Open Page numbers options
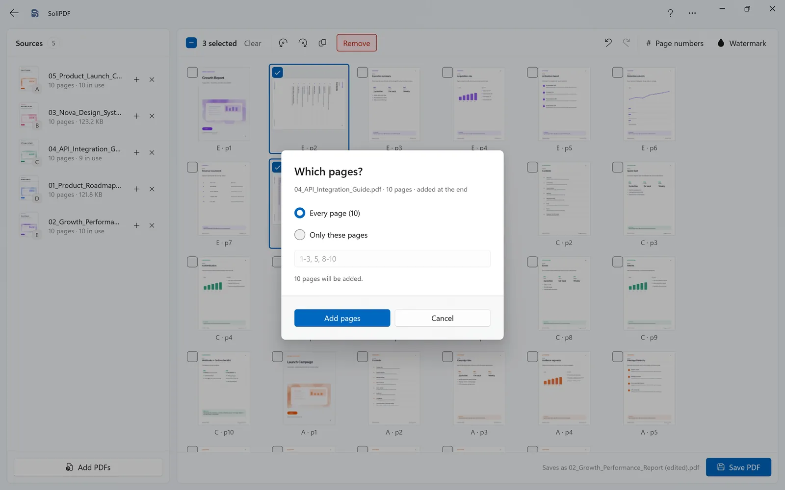785x490 pixels. tap(675, 43)
